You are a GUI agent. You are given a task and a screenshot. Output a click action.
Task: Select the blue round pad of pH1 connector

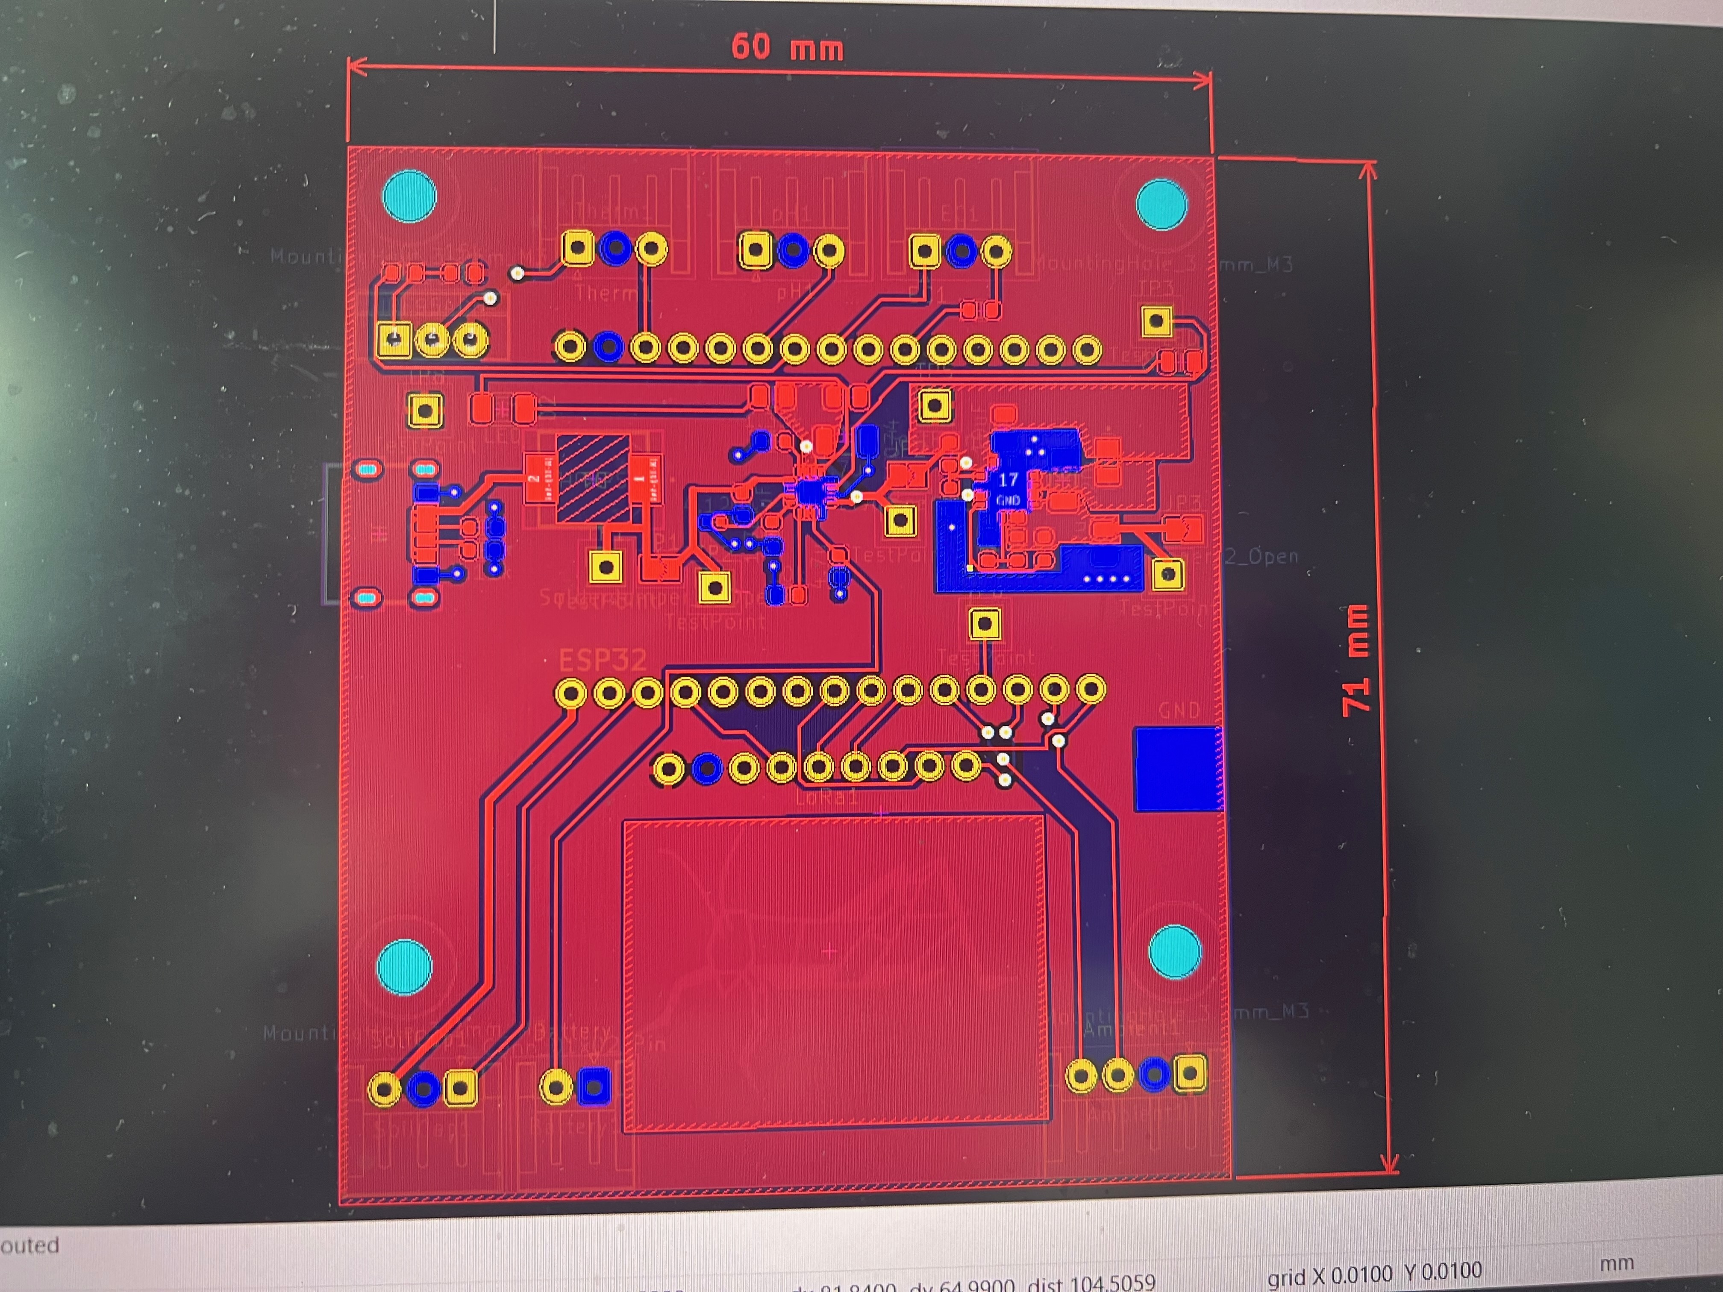[x=793, y=251]
